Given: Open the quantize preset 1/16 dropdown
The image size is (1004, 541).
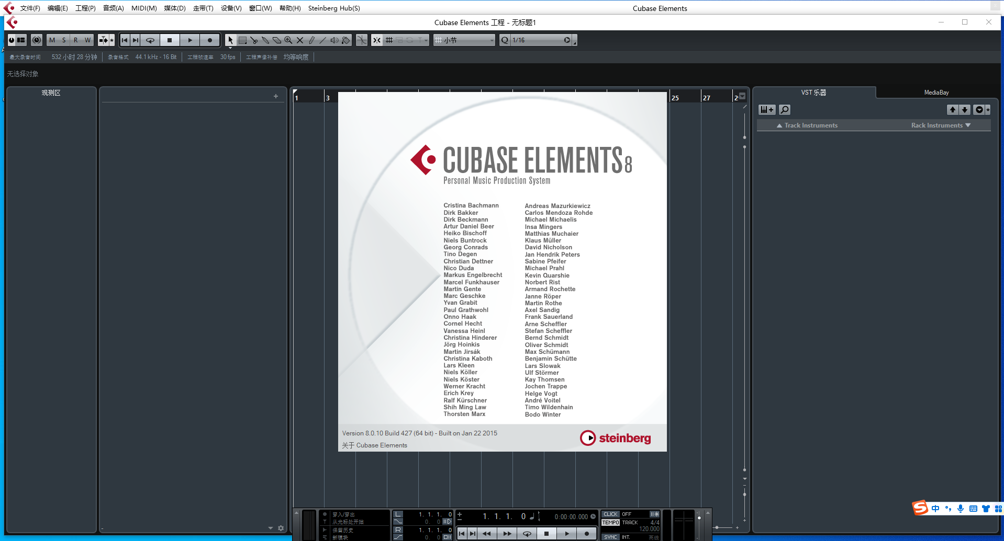Looking at the screenshot, I should (x=536, y=40).
